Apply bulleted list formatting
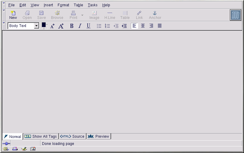Screen dimensions: 244x153 [99, 26]
